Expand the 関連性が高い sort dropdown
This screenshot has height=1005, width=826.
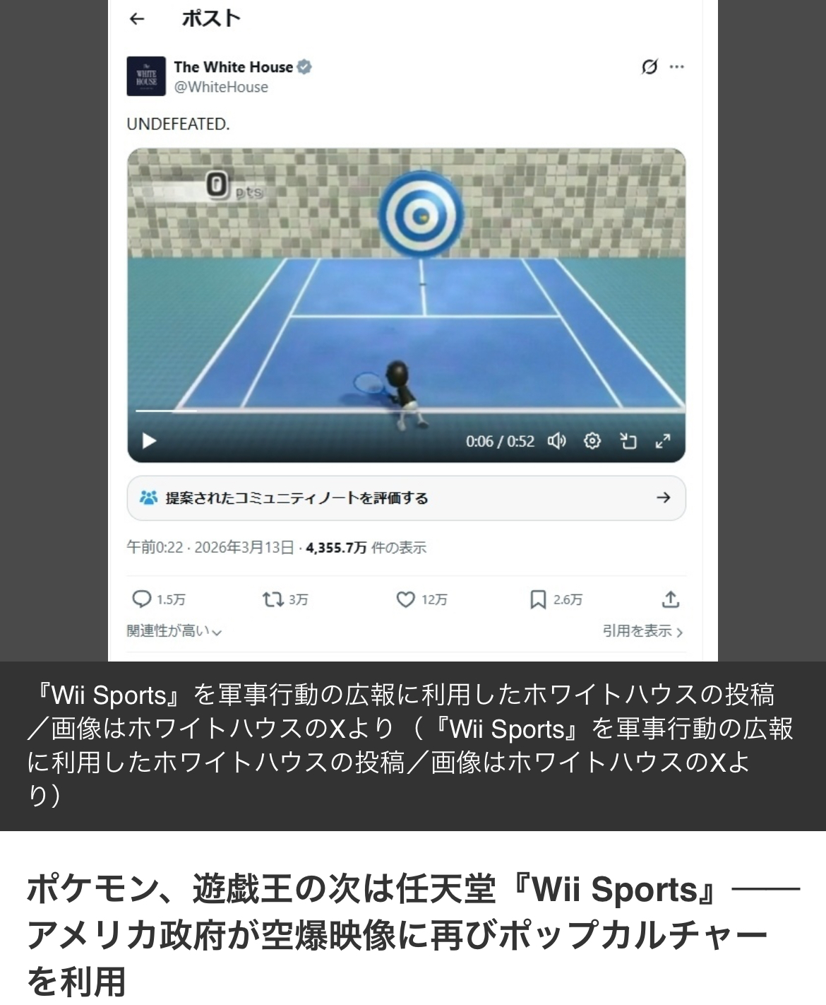point(174,631)
